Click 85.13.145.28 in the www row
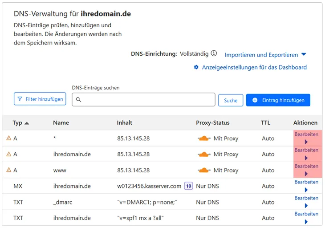This screenshot has width=325, height=228. 133,170
